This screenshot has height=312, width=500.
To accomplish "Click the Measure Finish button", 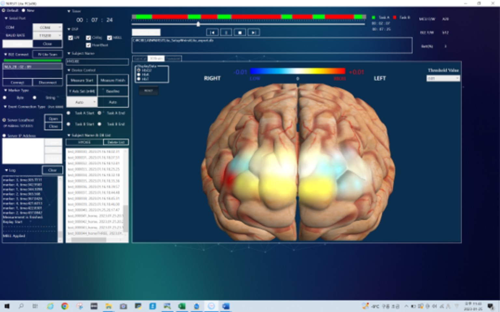I will click(x=113, y=80).
